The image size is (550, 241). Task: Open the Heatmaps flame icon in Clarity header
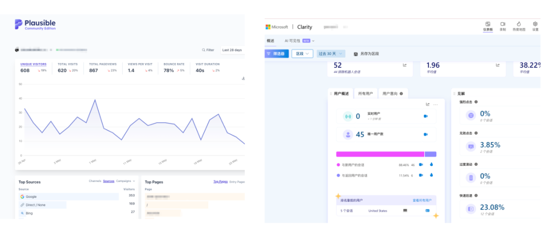[x=519, y=24]
